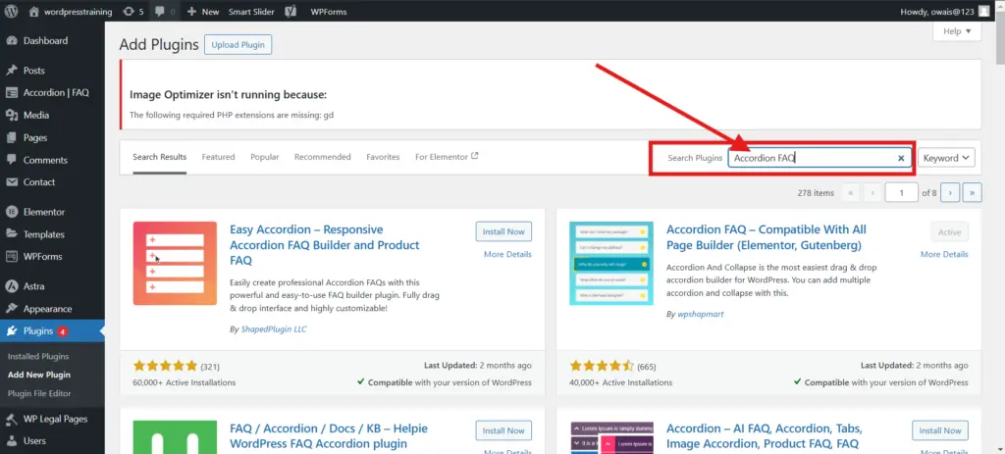
Task: Click the Accordion FAQ plugin thumbnail
Action: click(x=610, y=263)
